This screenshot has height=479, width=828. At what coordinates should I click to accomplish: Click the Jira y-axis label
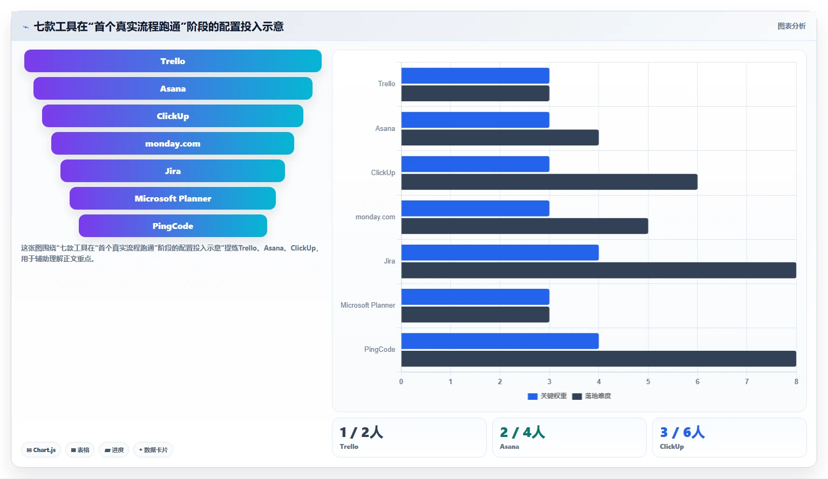click(x=389, y=261)
